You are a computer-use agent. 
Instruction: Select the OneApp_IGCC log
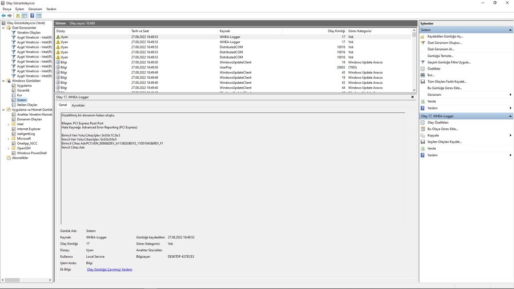click(x=27, y=143)
